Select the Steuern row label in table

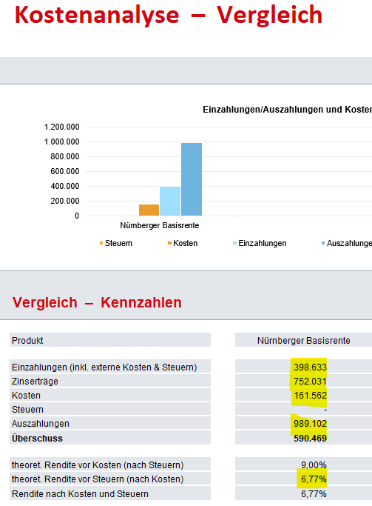point(27,410)
